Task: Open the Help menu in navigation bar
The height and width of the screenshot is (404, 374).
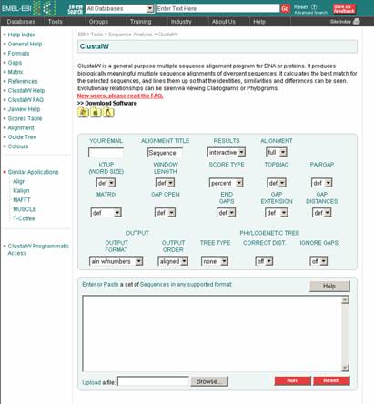Action: pos(259,22)
